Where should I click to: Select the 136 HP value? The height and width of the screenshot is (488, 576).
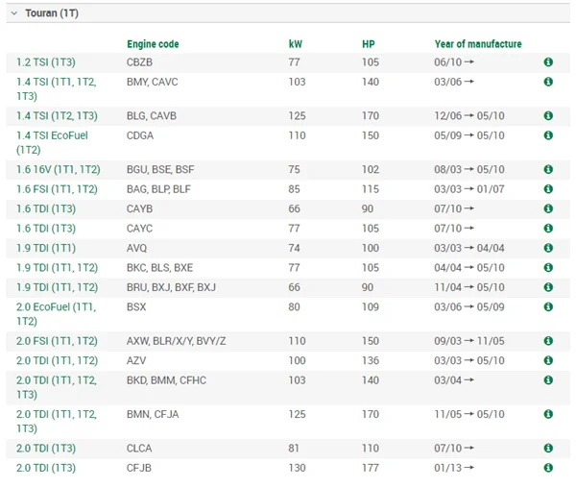371,360
